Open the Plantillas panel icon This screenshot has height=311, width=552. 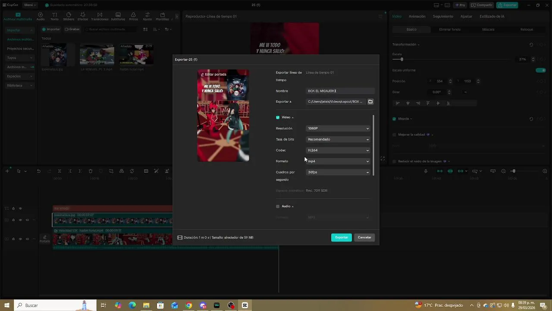162,16
